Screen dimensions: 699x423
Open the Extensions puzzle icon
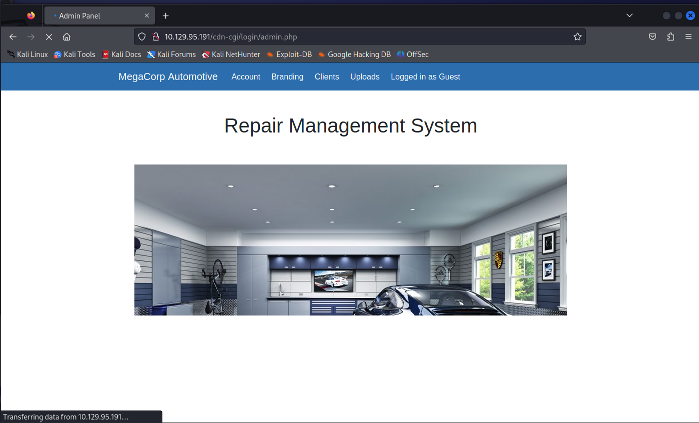click(x=671, y=36)
